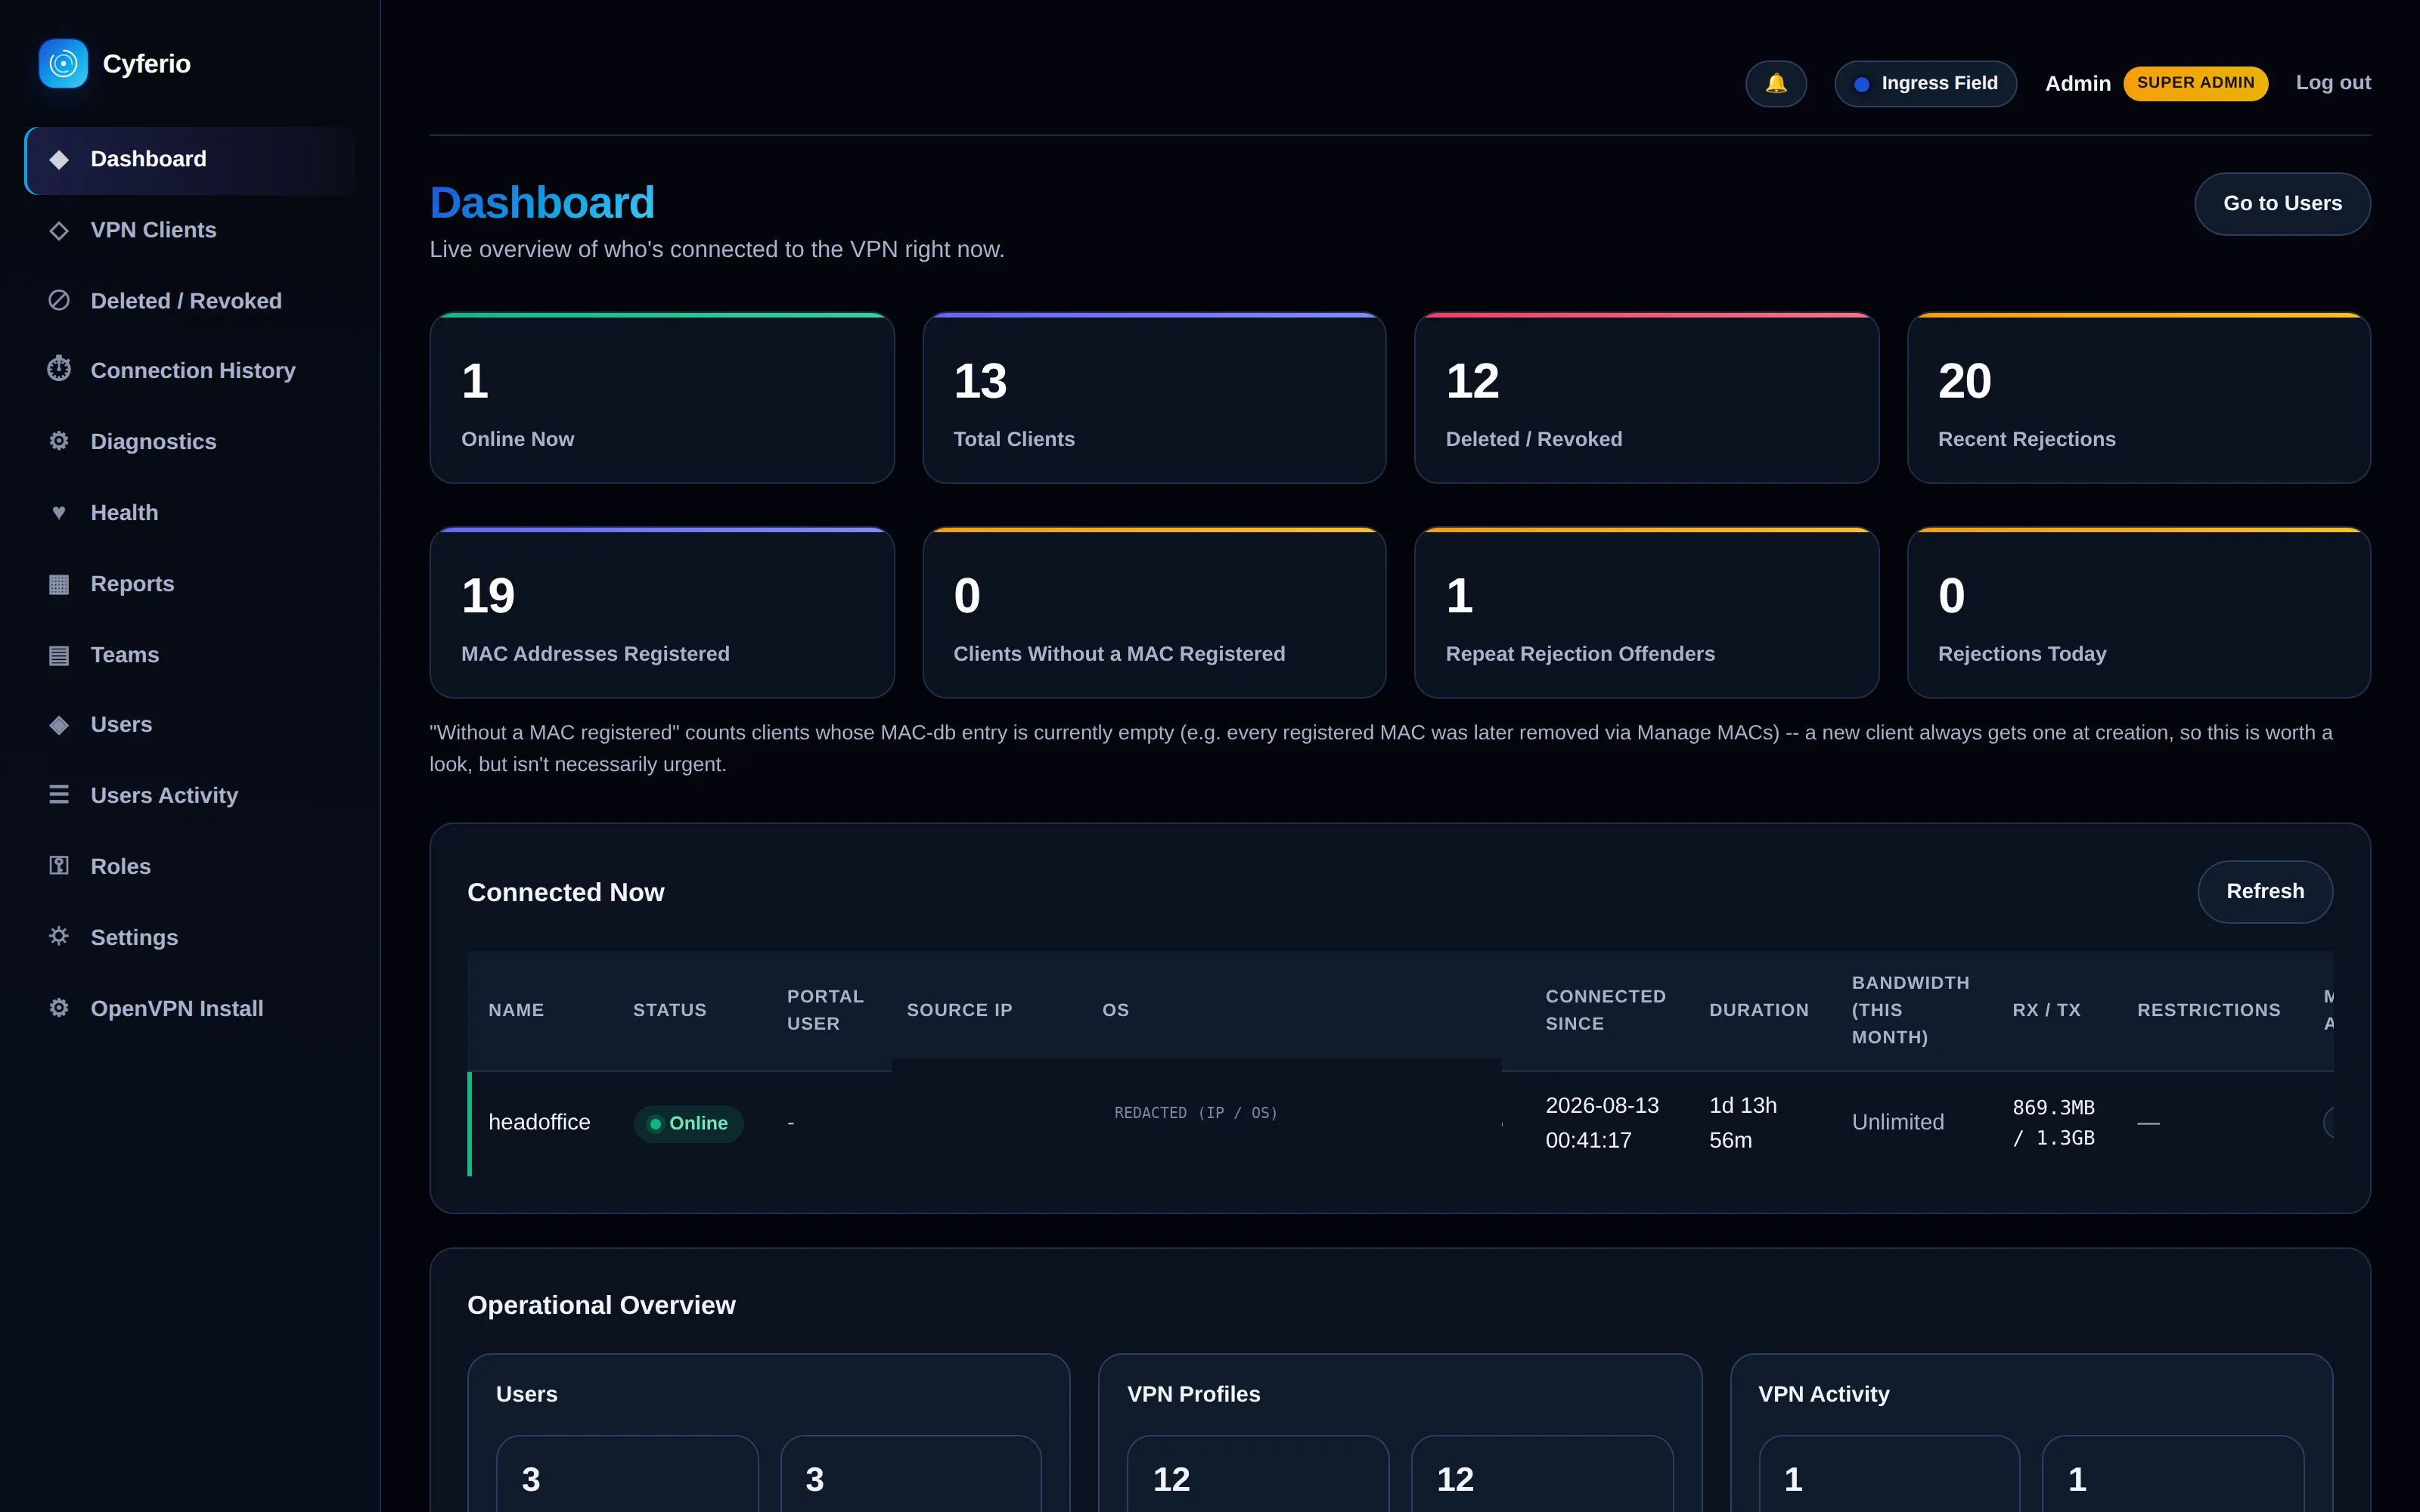Click the SOURCE IP column header
Image resolution: width=2420 pixels, height=1512 pixels.
[959, 1010]
